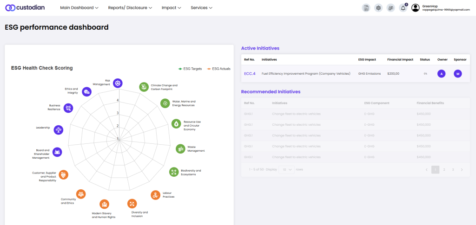Viewport: 476px width, 225px height.
Task: Go to page 2 of recommended initiatives
Action: point(444,170)
